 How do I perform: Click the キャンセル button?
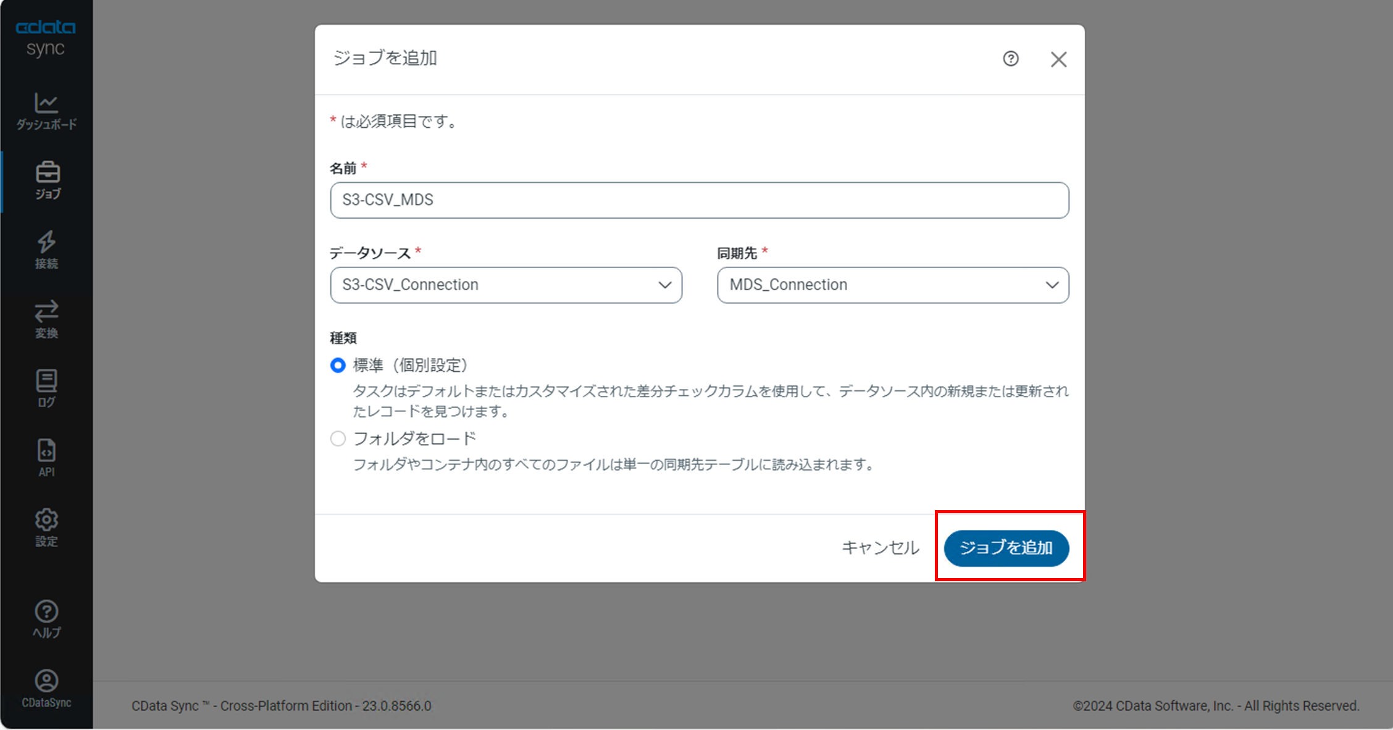pyautogui.click(x=881, y=548)
